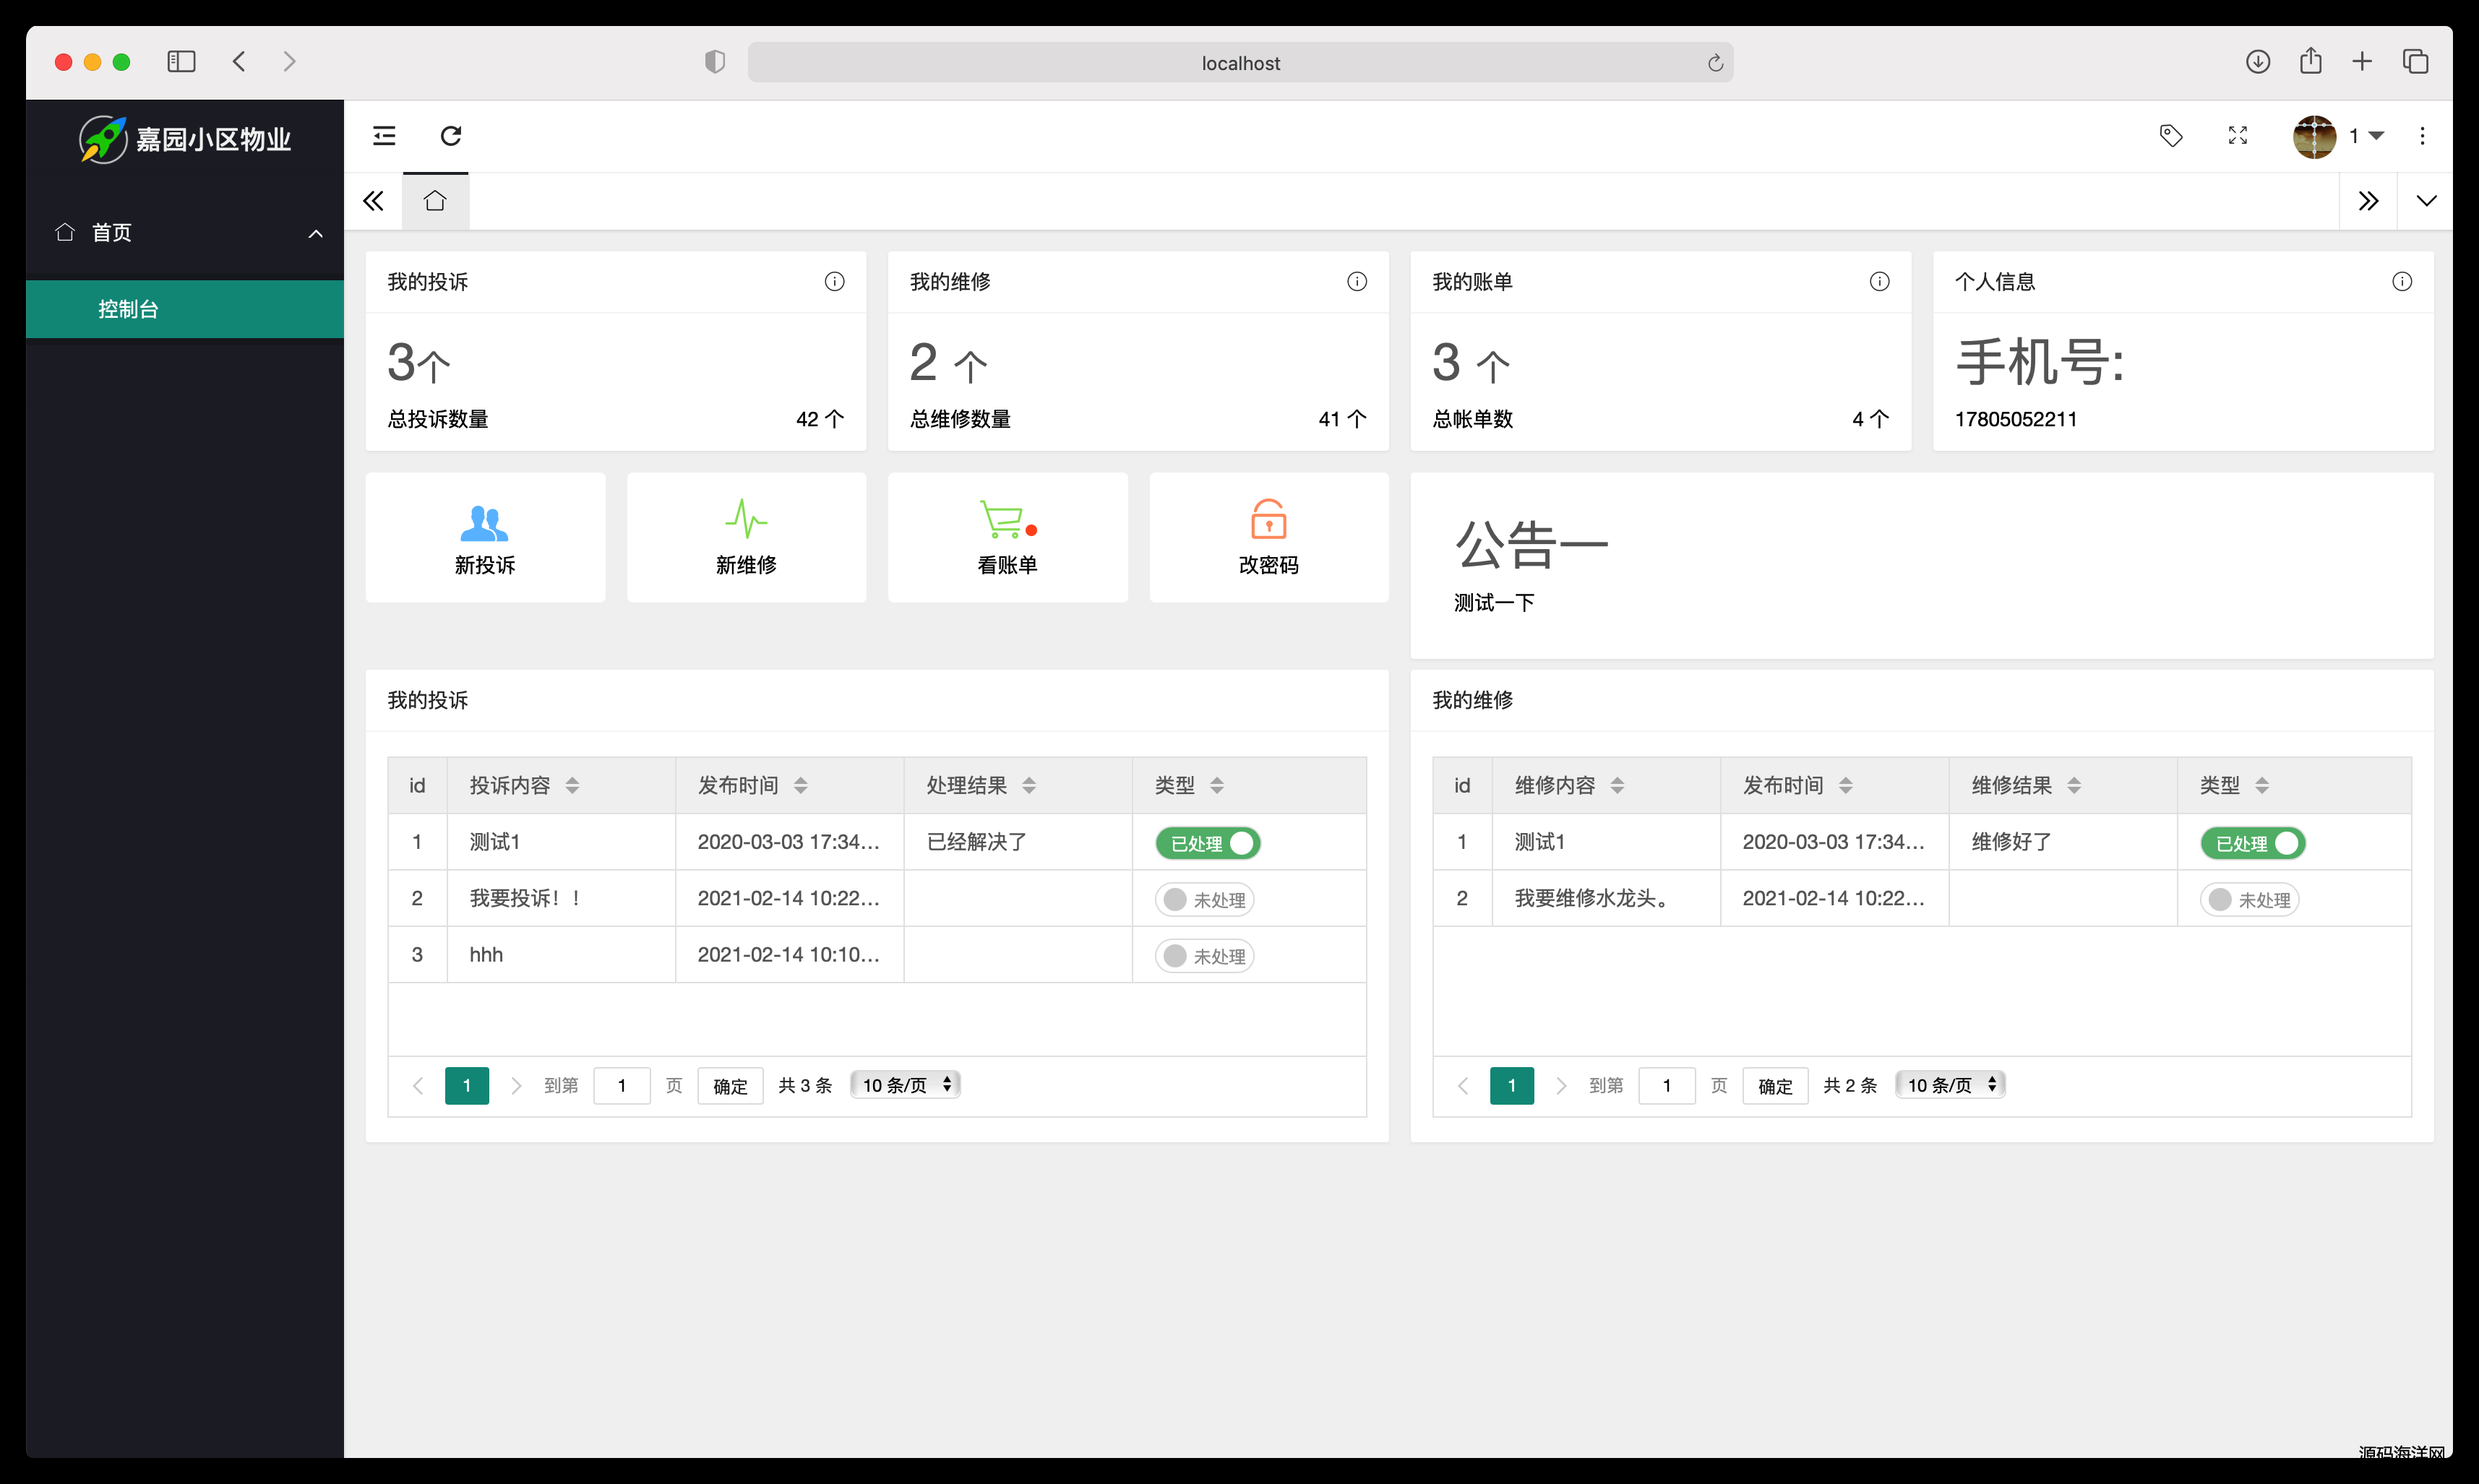Open the 控制台 sidebar item
The width and height of the screenshot is (2479, 1484).
[x=185, y=309]
